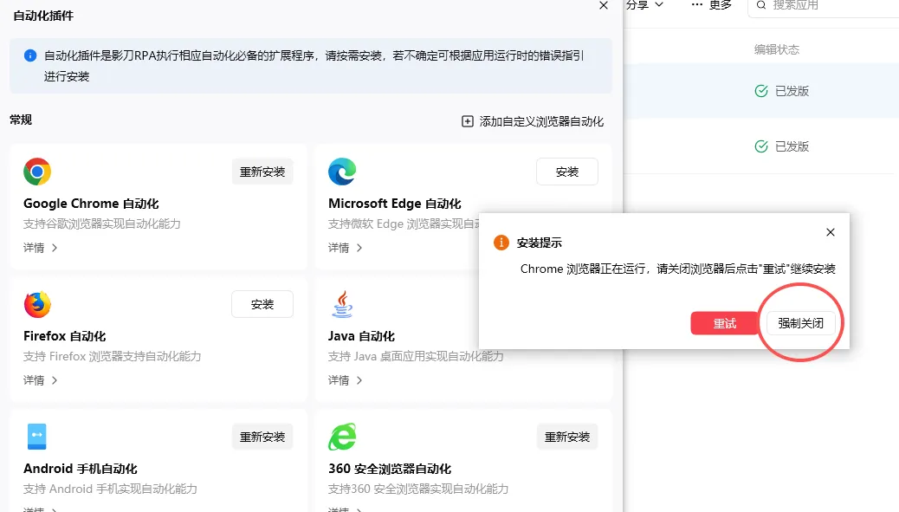Click the orange warning icon in install prompt

pyautogui.click(x=501, y=243)
